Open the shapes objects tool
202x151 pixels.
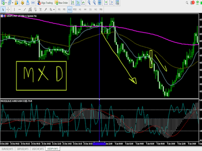click(x=51, y=9)
